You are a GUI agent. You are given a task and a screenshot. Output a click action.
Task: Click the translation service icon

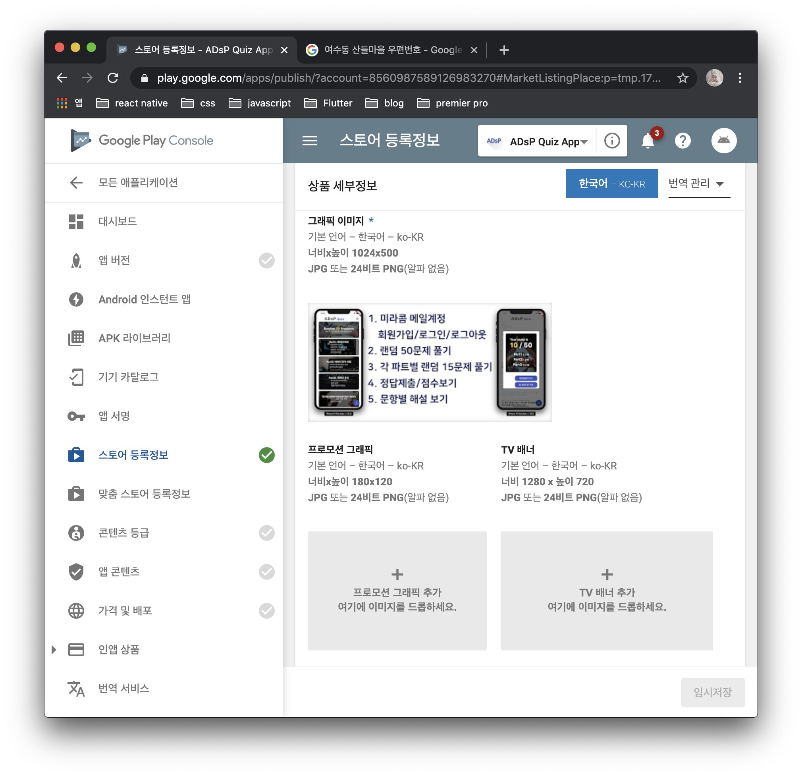tap(76, 688)
